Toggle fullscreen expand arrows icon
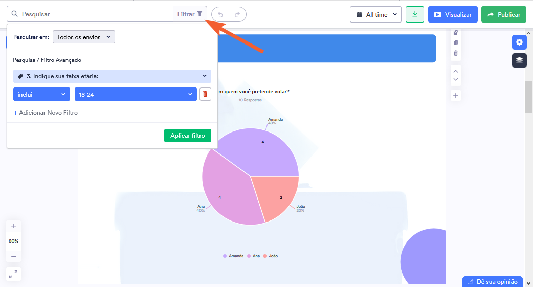This screenshot has width=533, height=287. 14,274
